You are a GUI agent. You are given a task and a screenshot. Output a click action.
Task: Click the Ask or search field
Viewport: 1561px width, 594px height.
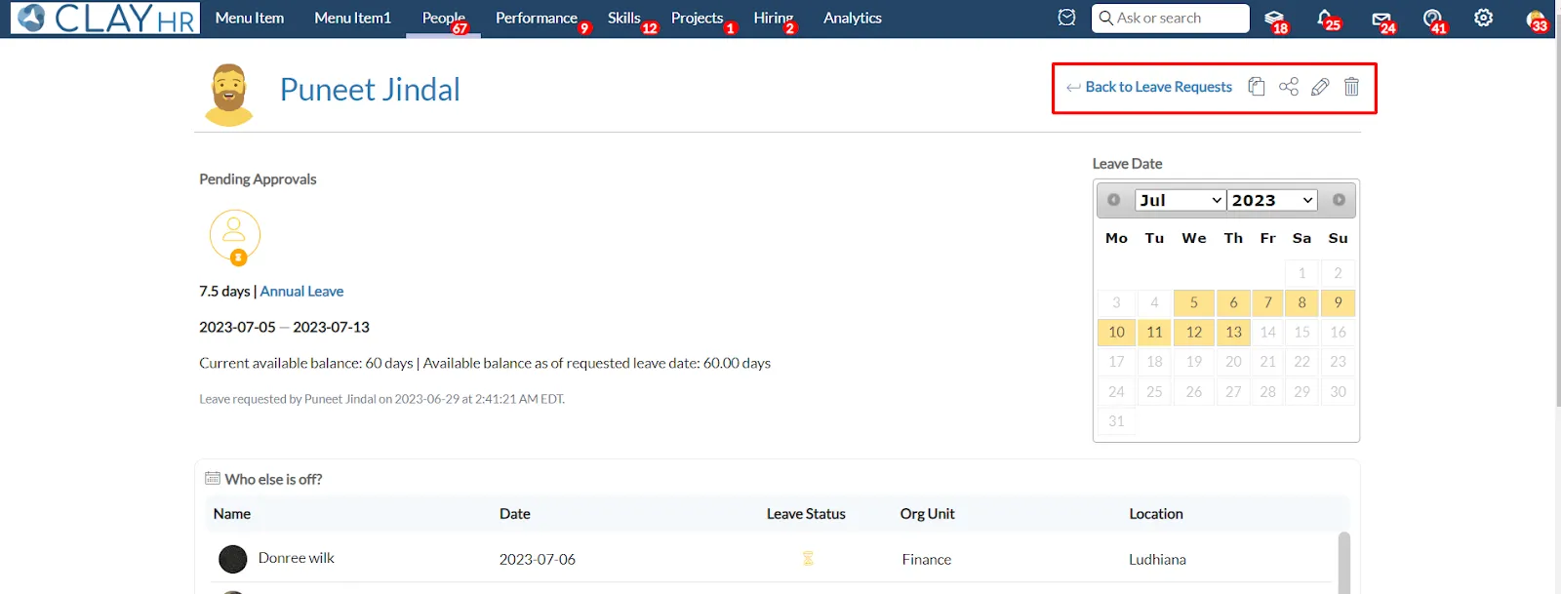[1170, 18]
